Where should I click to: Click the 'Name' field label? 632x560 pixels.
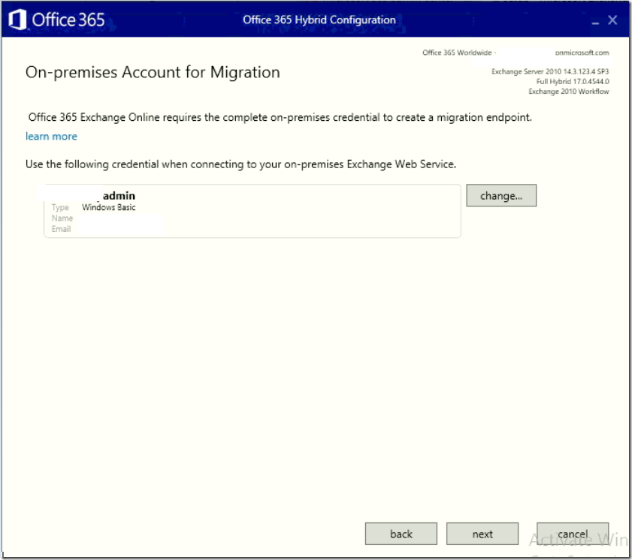(62, 218)
